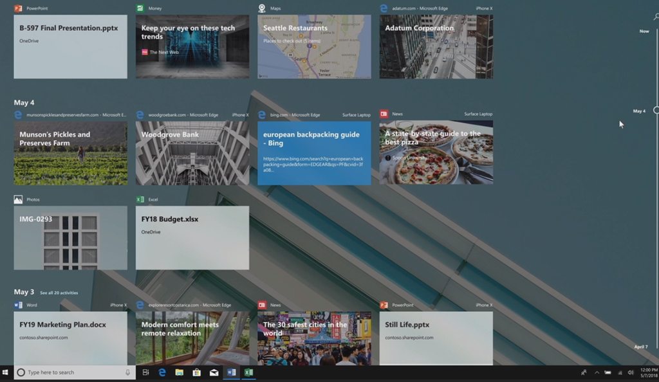Click the Edge icon next to exploreresortcostarica.com

click(140, 305)
